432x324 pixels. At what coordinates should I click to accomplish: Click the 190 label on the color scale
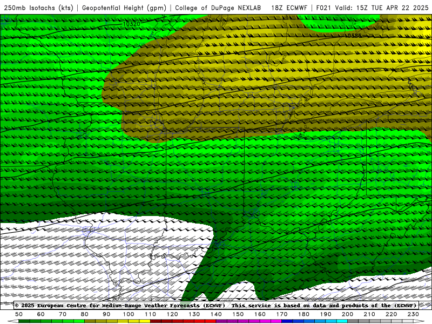[x=326, y=314]
